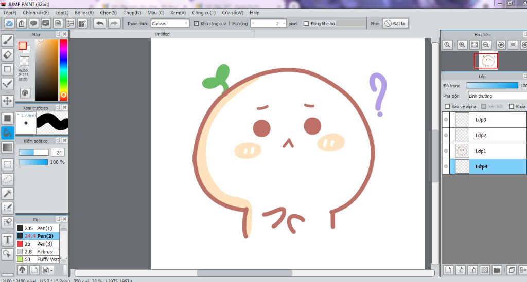Select the Brush tool in left toolbar
Image resolution: width=527 pixels, height=282 pixels.
coord(7,40)
